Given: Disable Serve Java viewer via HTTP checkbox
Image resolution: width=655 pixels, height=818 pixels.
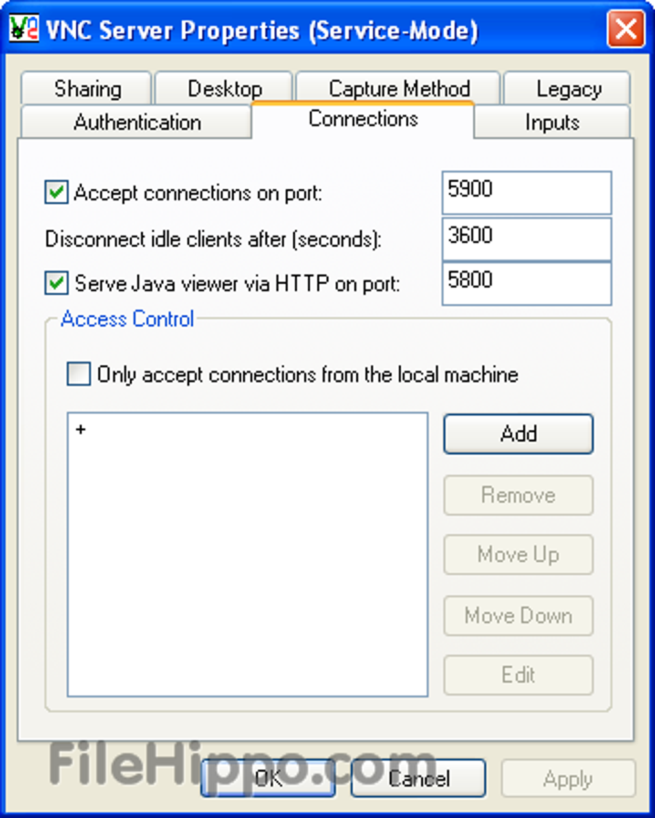Looking at the screenshot, I should tap(57, 283).
